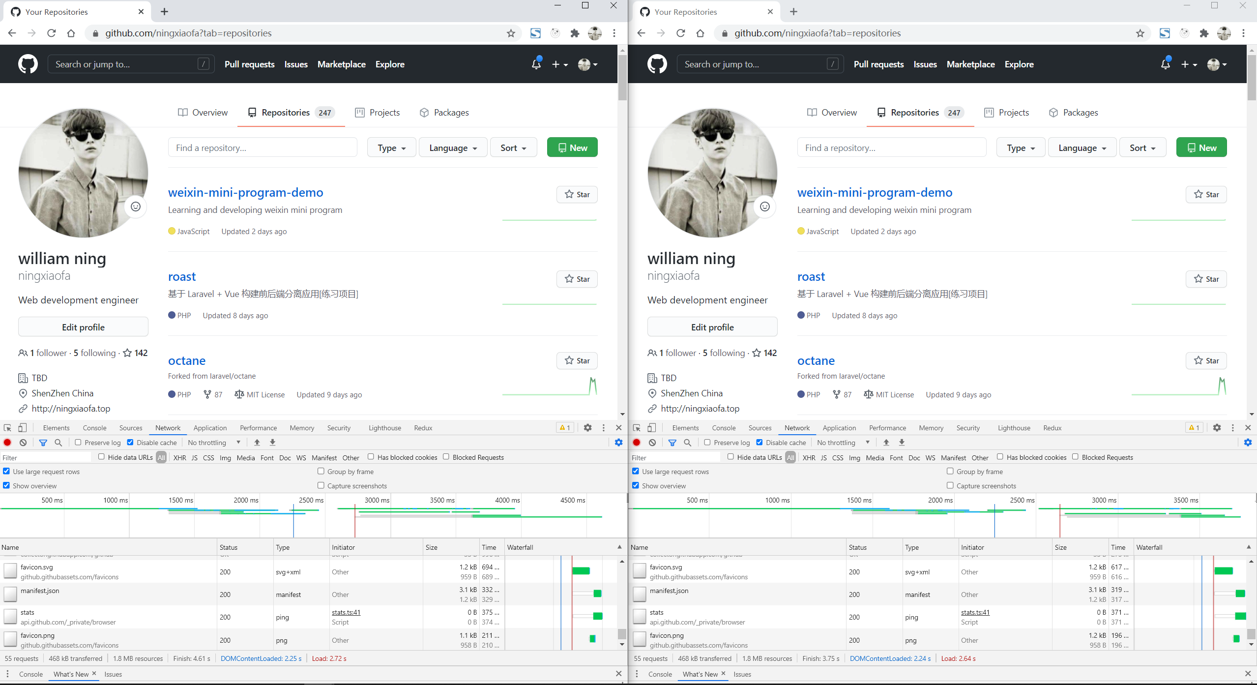Open DevTools settings gear in left window
1257x685 pixels.
(587, 428)
